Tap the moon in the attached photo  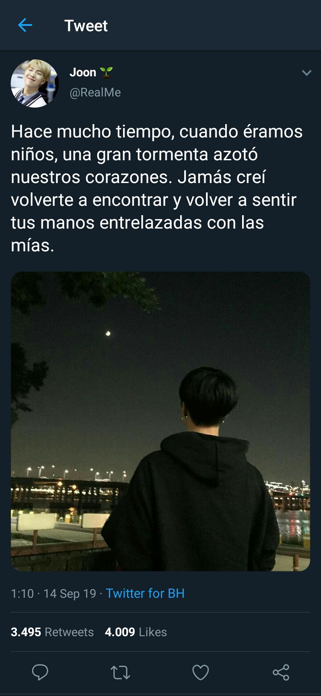click(x=108, y=333)
